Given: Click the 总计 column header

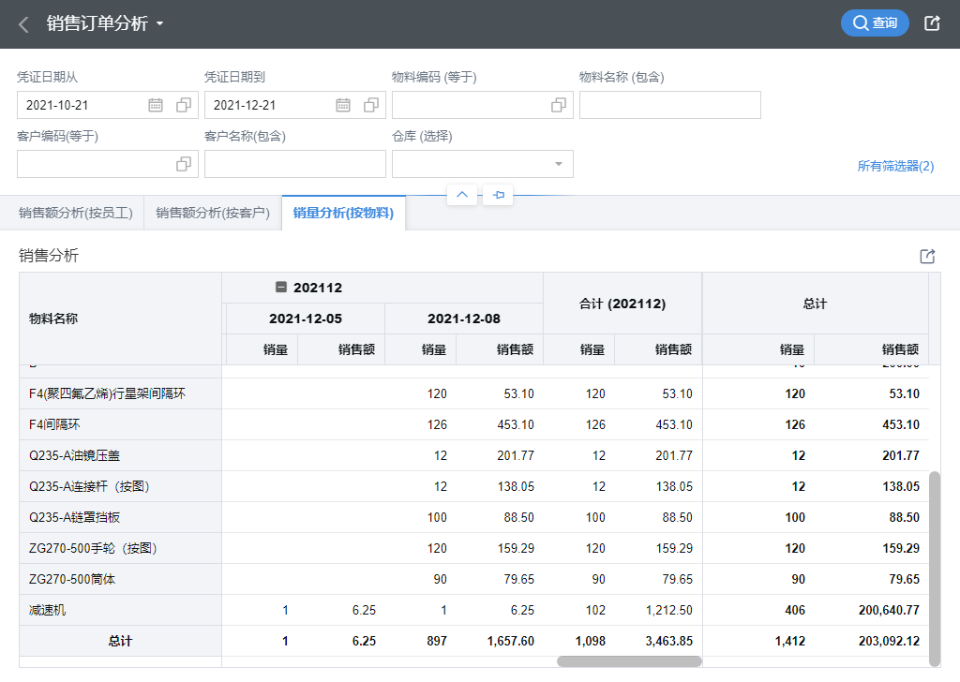Looking at the screenshot, I should coord(815,304).
